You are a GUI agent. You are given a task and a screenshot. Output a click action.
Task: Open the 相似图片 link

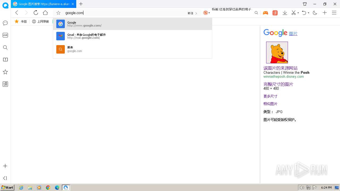270,104
